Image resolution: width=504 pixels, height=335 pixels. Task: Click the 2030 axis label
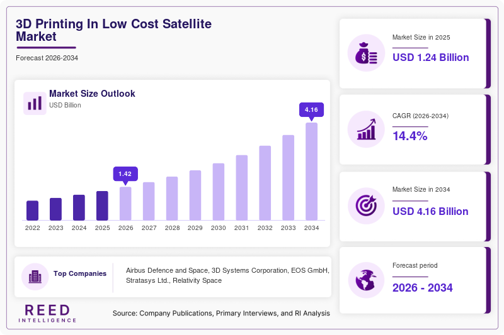pyautogui.click(x=219, y=228)
